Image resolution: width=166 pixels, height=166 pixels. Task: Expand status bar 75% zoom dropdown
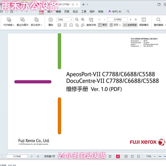[x=155, y=156]
